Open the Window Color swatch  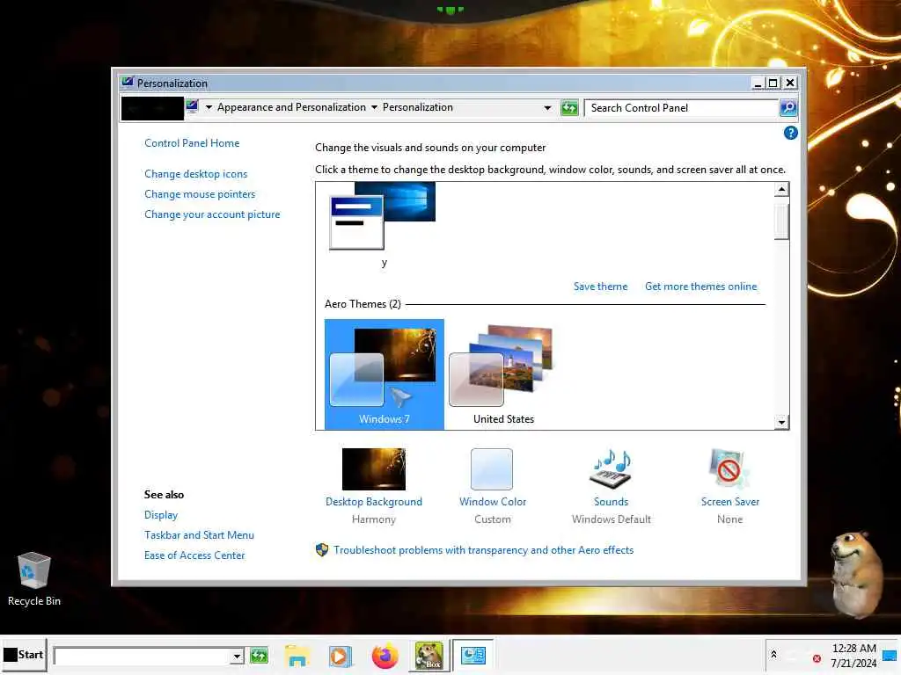(492, 469)
